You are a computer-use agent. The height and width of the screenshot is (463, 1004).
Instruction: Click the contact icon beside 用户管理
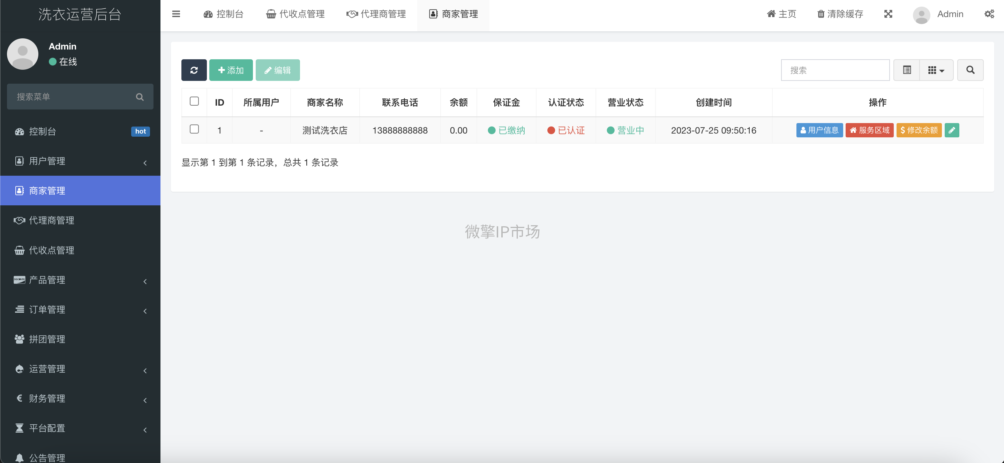(20, 161)
